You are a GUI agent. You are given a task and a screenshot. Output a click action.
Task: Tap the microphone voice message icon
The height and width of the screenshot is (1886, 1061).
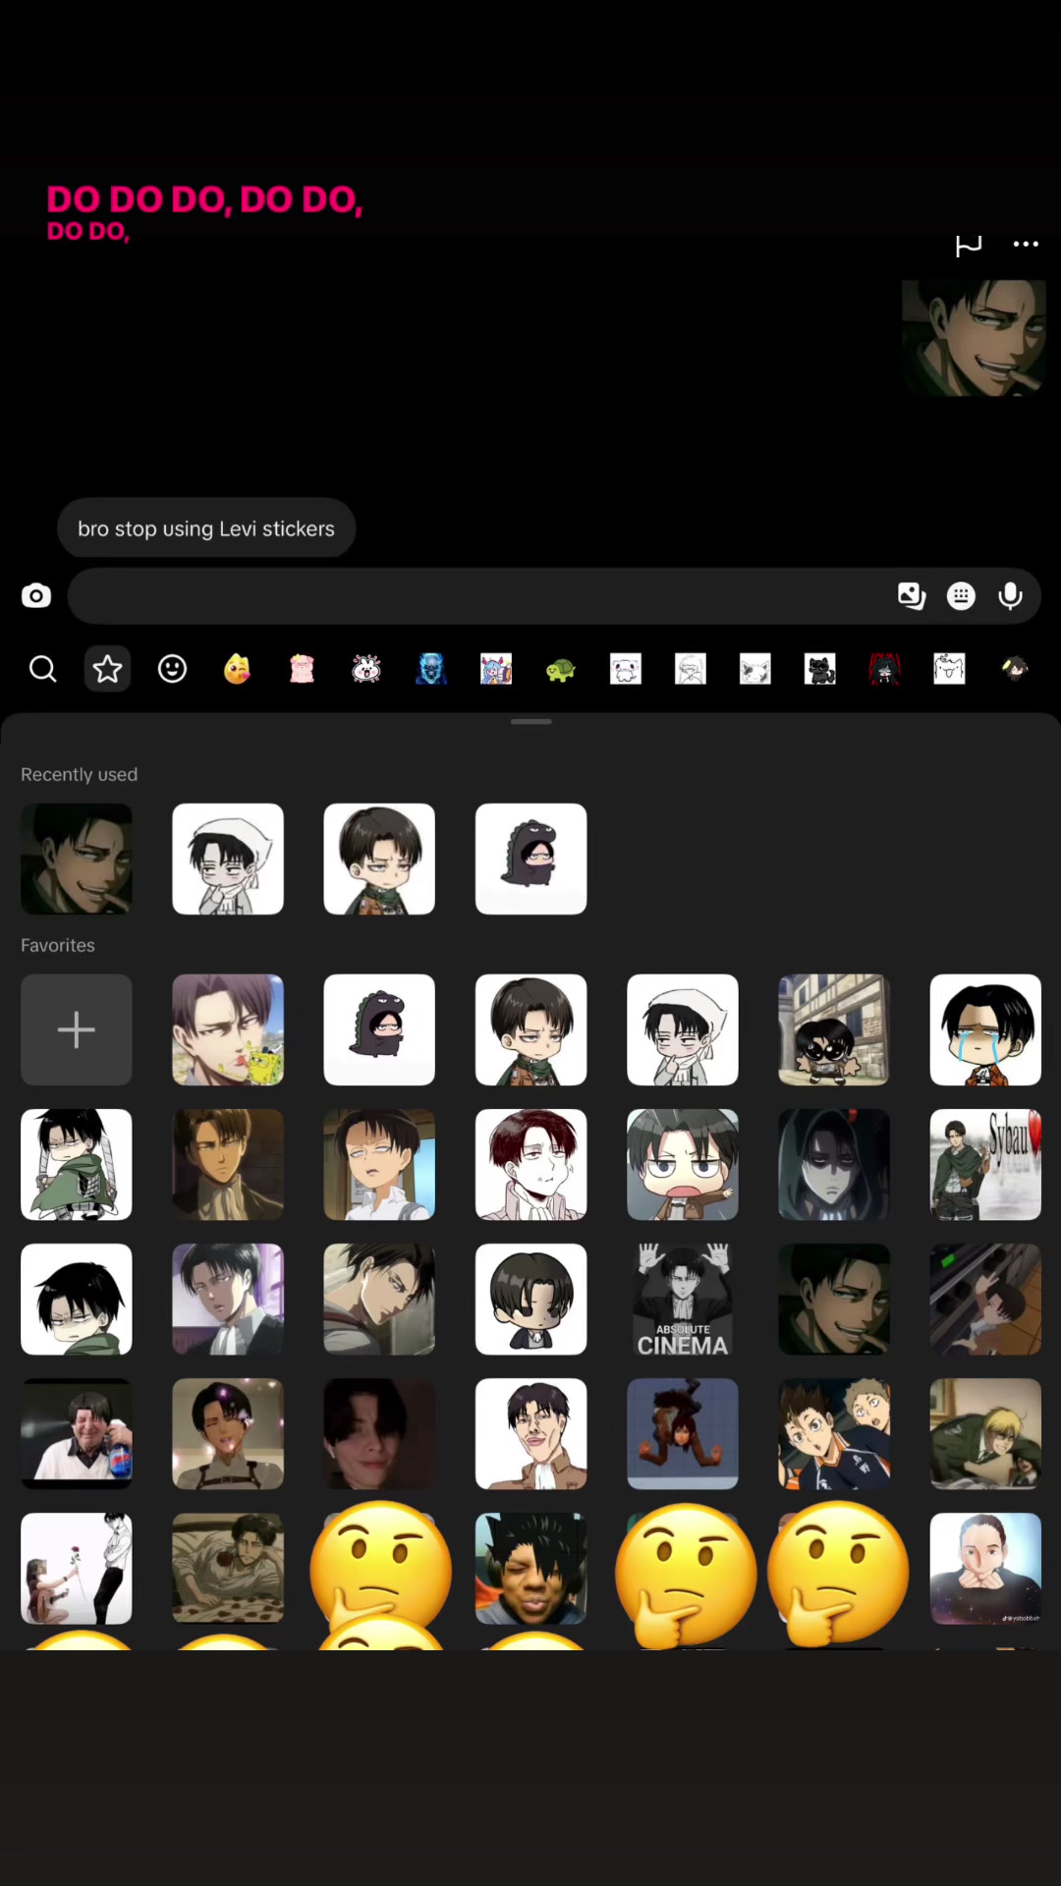[1011, 595]
